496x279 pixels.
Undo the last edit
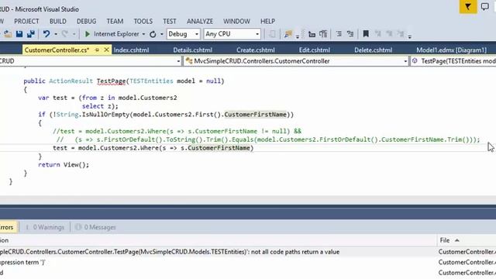point(46,34)
